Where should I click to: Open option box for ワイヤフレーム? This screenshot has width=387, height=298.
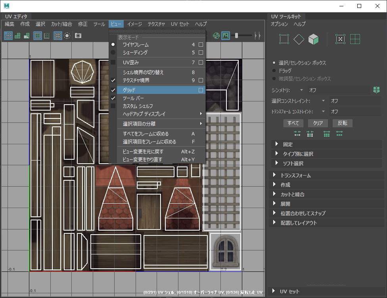pos(201,45)
